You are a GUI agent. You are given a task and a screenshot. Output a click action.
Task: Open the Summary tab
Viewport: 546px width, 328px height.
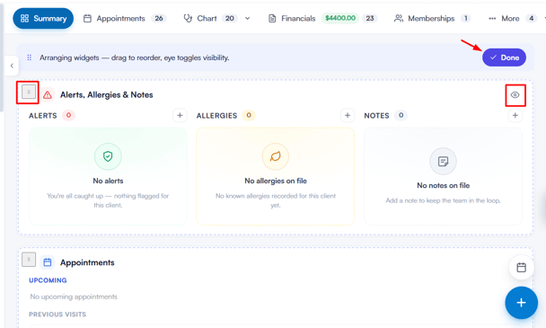pyautogui.click(x=43, y=19)
